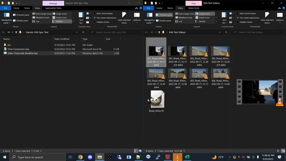Screen dimensions: 286x161
Task: Open Application Tools tab
Action: coord(53,8)
